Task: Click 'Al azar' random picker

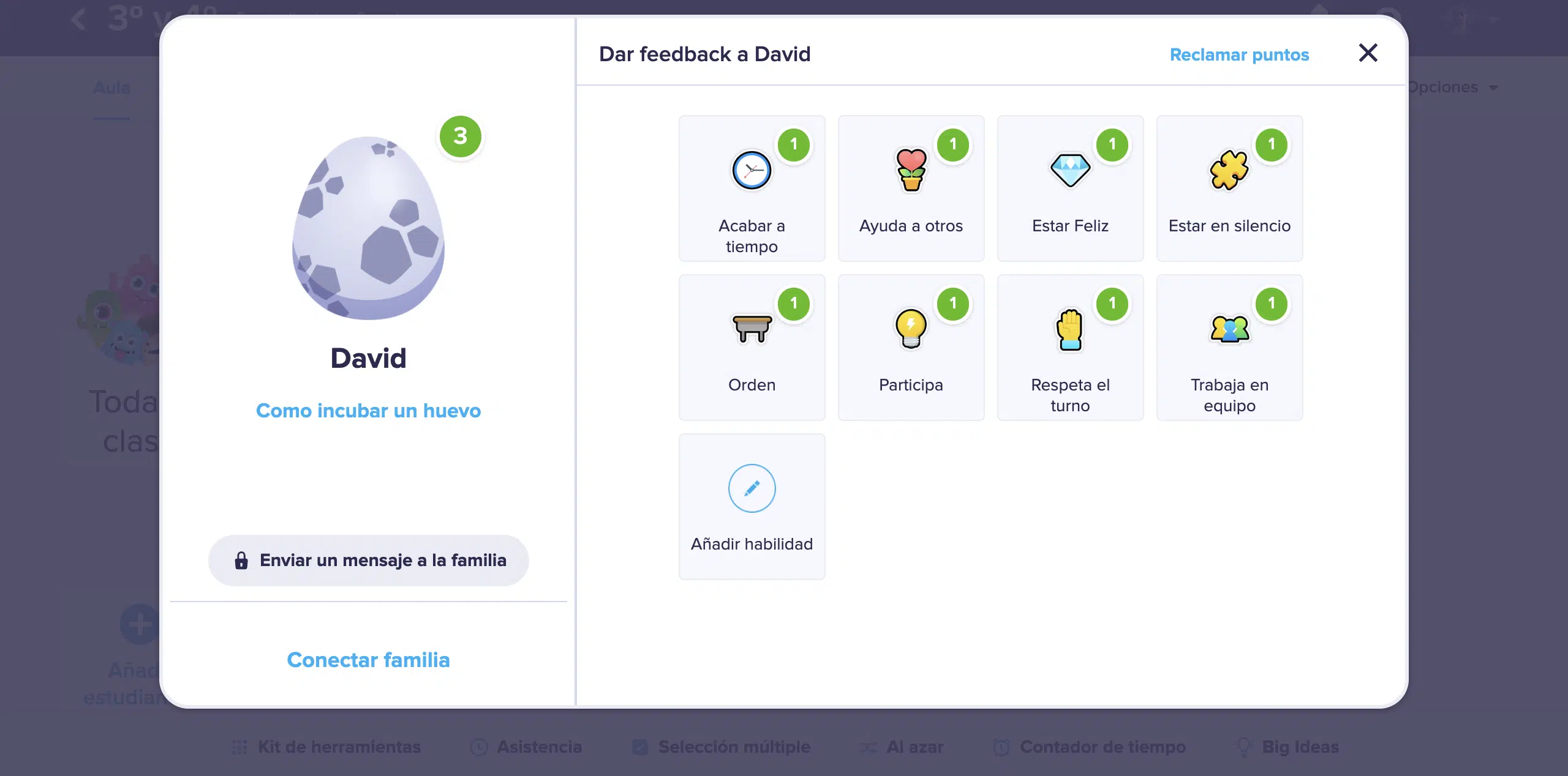Action: 901,747
